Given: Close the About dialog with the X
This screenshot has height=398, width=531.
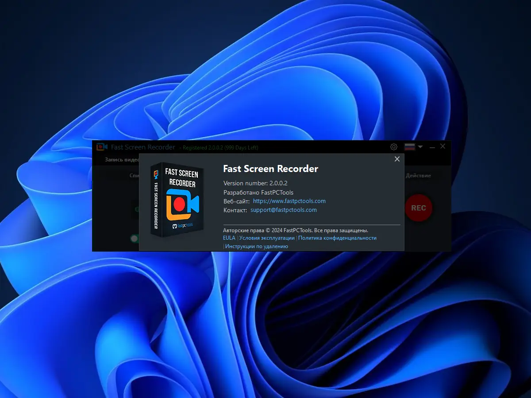Looking at the screenshot, I should click(x=397, y=159).
